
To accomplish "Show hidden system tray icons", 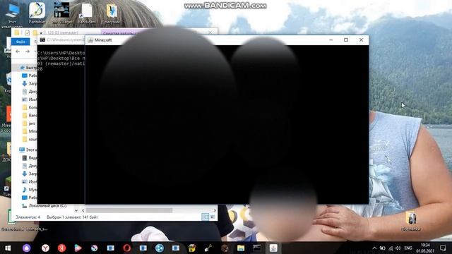I will pyautogui.click(x=374, y=248).
